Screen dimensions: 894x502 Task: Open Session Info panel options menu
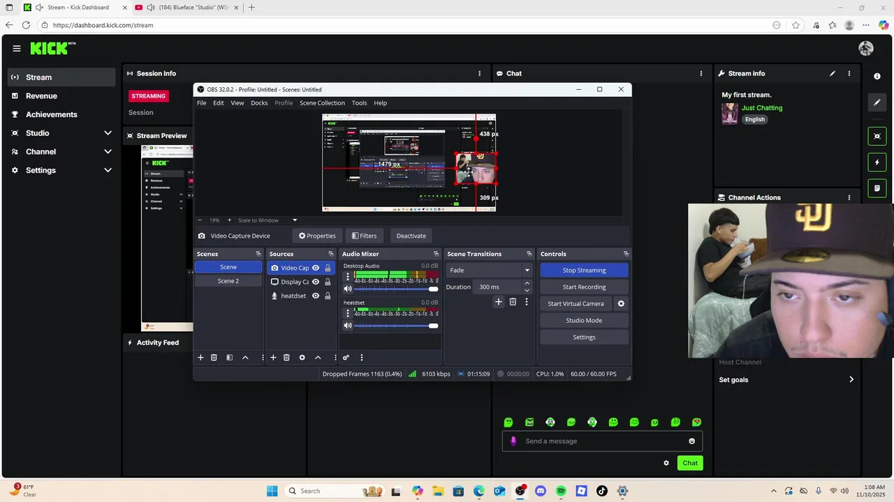pos(479,73)
